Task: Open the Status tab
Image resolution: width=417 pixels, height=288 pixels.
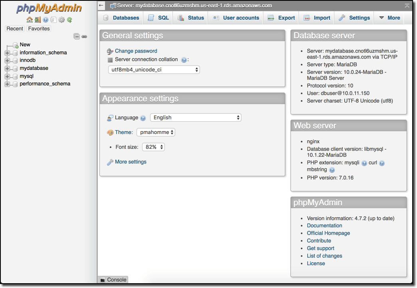Action: coord(190,18)
